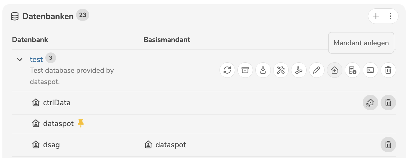Click the dataspot base tenant of dsag
411x158 pixels.
click(x=171, y=145)
